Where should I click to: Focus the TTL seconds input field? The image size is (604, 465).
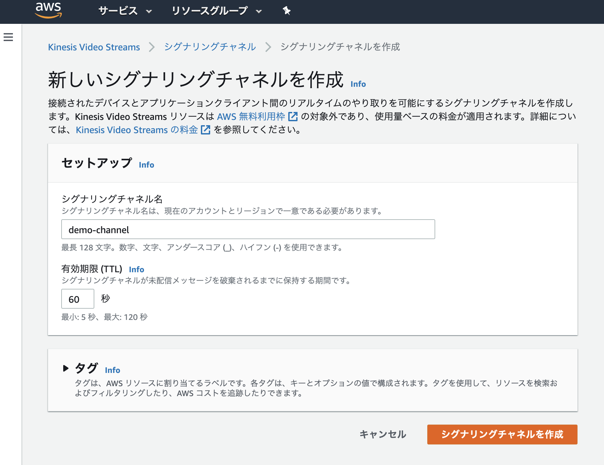[x=78, y=299]
